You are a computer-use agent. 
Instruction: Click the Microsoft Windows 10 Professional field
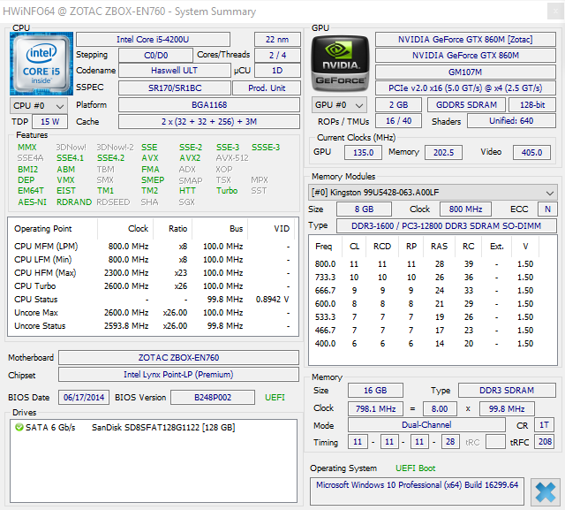point(417,491)
